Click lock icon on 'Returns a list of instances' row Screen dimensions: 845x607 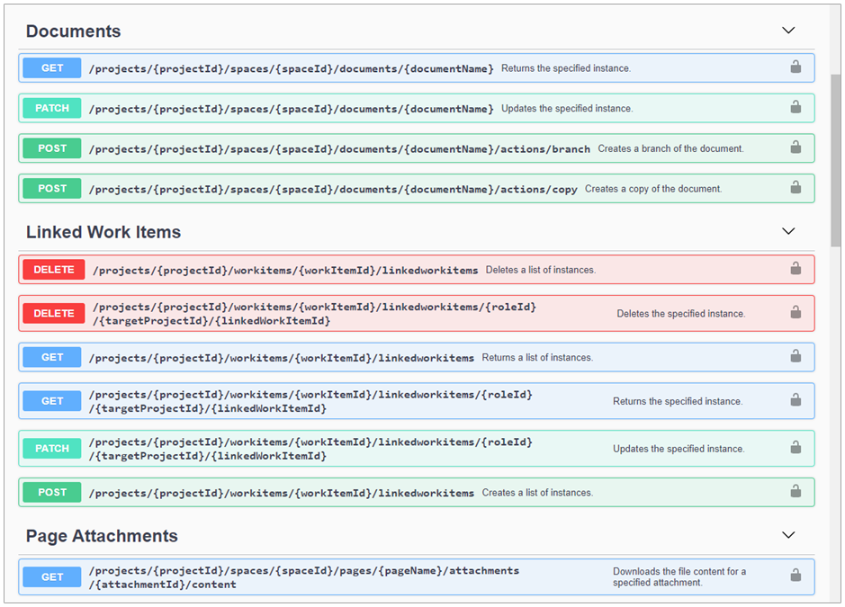(796, 356)
